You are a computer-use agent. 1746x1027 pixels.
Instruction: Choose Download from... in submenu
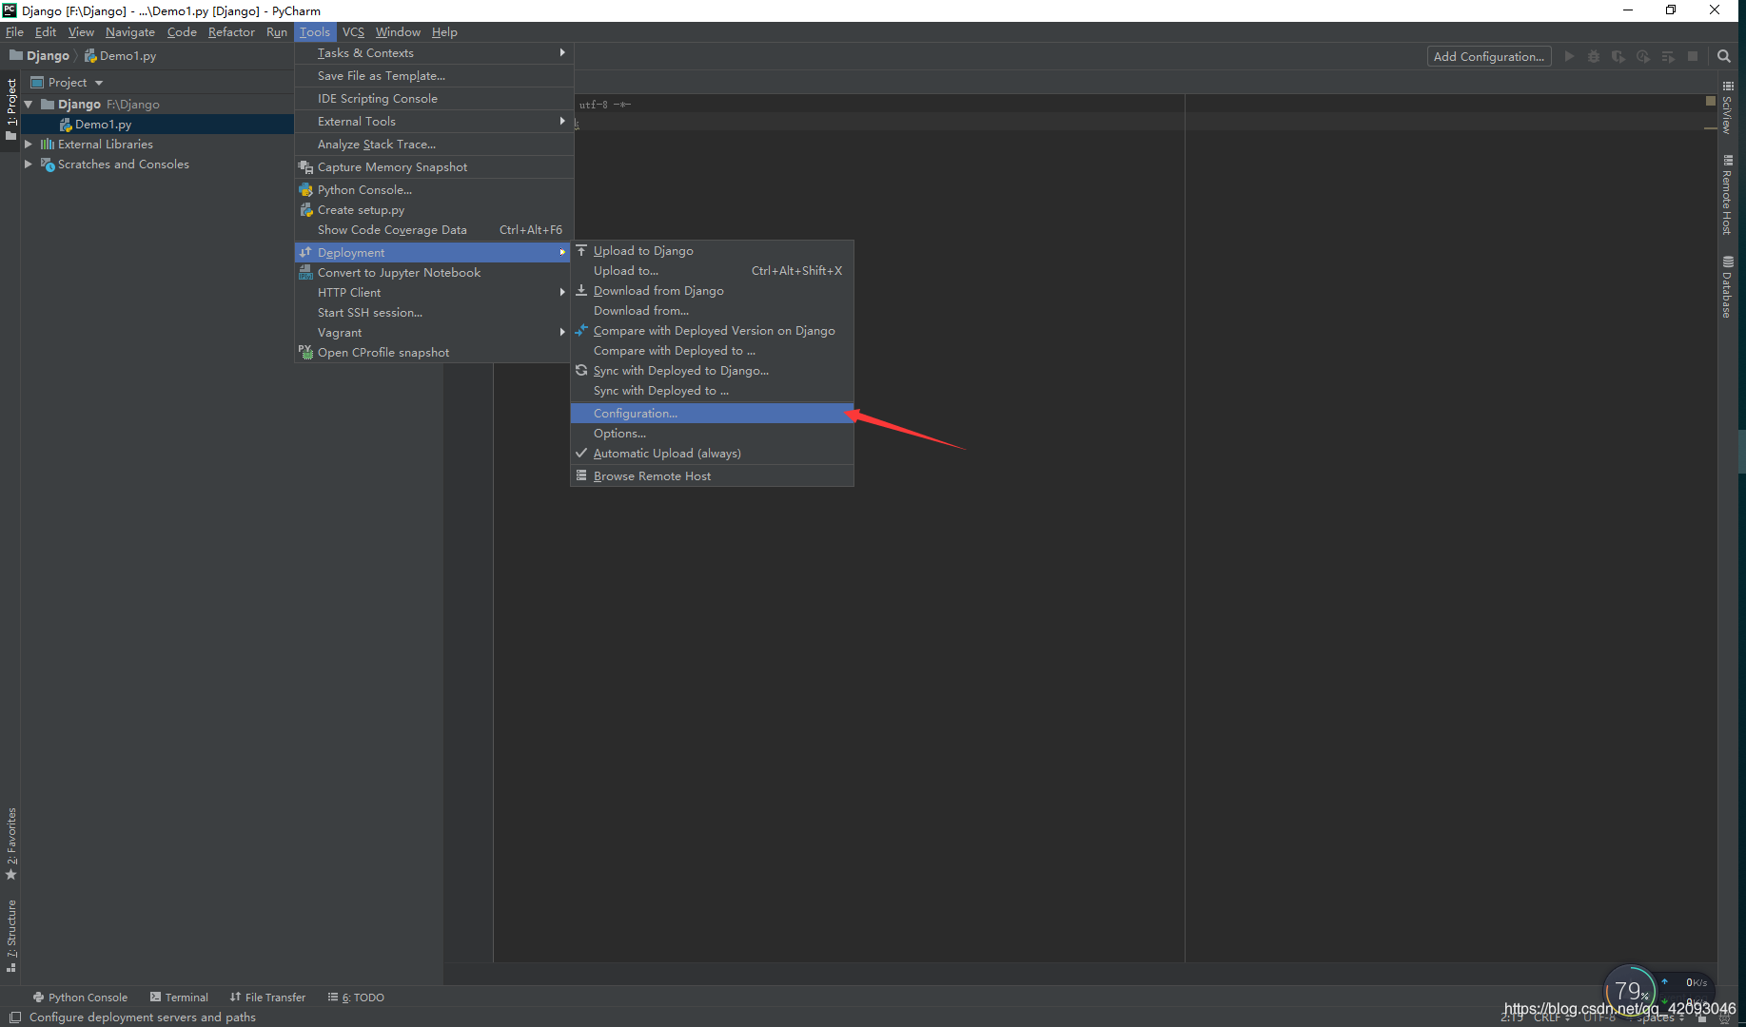tap(712, 311)
